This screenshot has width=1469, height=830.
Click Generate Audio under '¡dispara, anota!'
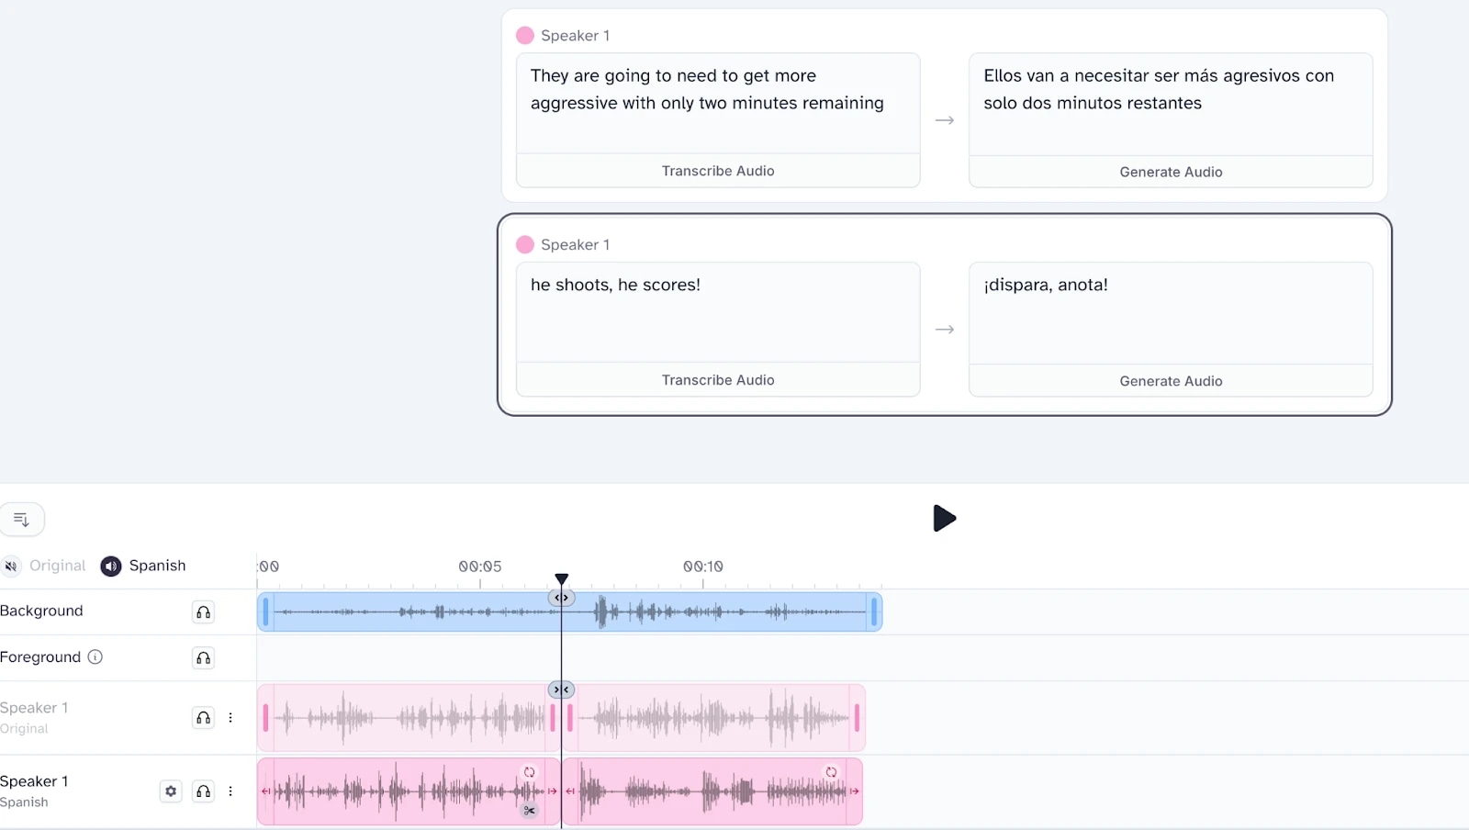coord(1171,381)
